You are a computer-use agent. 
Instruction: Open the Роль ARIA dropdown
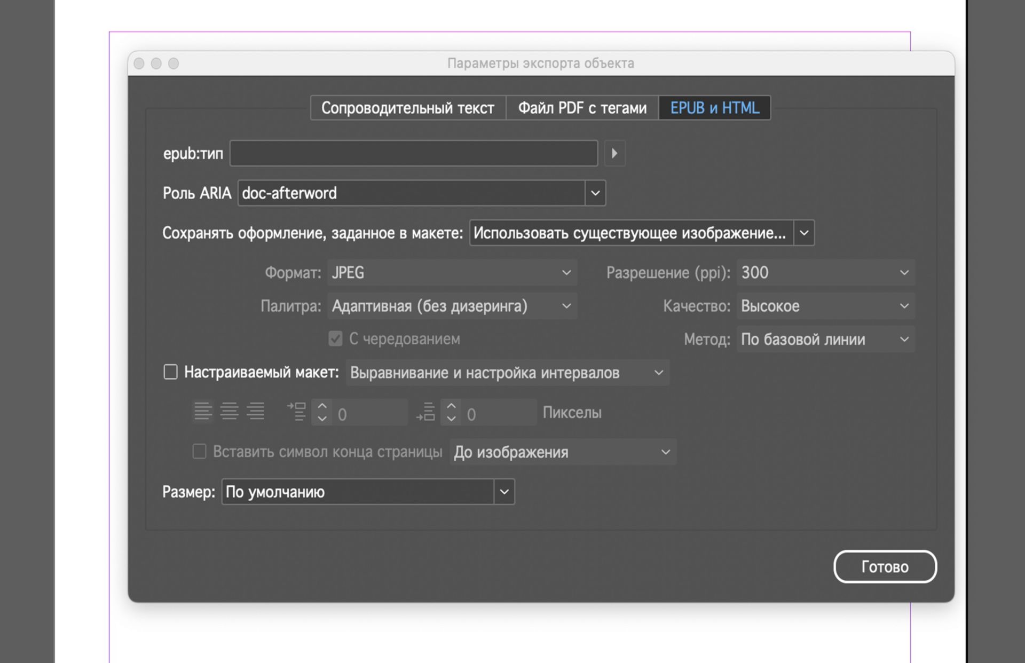[x=595, y=193]
